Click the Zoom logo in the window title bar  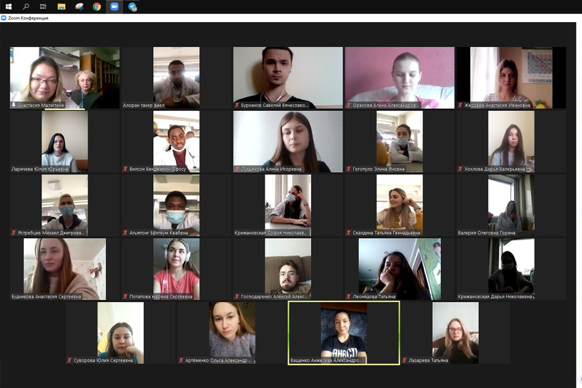tap(3, 18)
